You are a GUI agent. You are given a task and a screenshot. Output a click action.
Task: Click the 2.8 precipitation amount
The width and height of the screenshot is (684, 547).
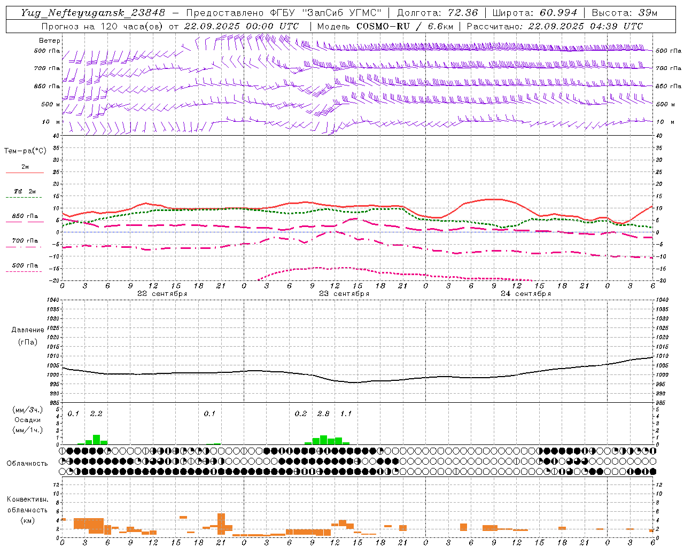point(323,414)
